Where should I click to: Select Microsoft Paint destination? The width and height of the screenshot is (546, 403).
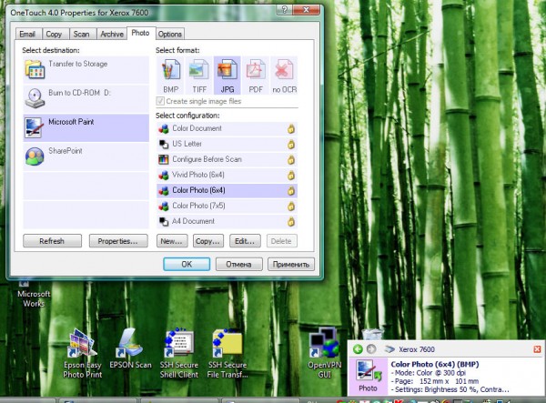pos(86,127)
